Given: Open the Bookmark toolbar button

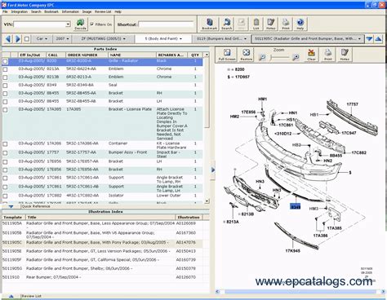Looking at the screenshot, I should pyautogui.click(x=209, y=24).
